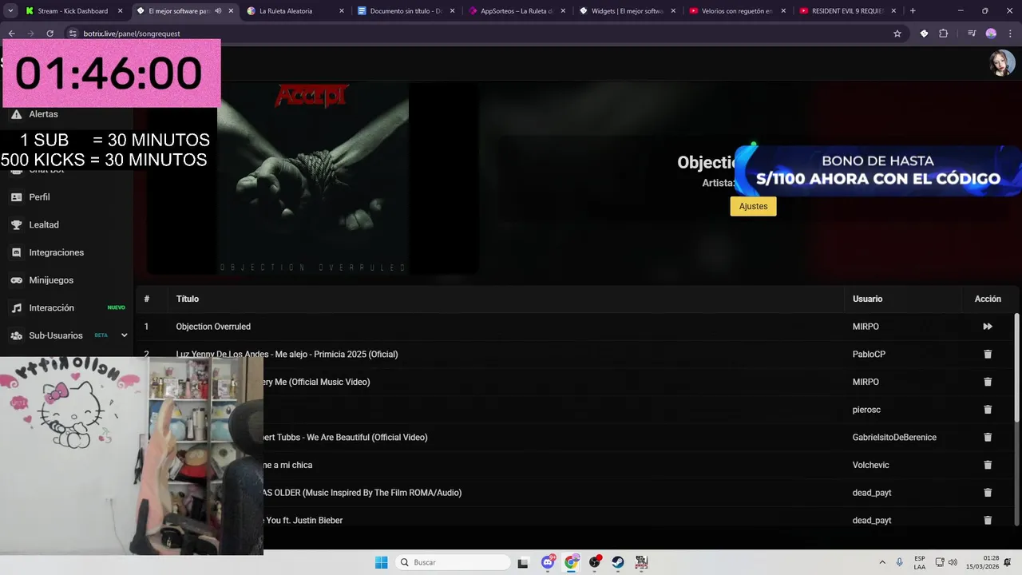Click username PabloCP
The image size is (1022, 575).
click(869, 354)
